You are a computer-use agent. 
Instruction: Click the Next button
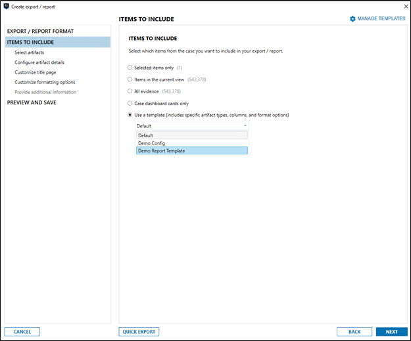pos(392,332)
